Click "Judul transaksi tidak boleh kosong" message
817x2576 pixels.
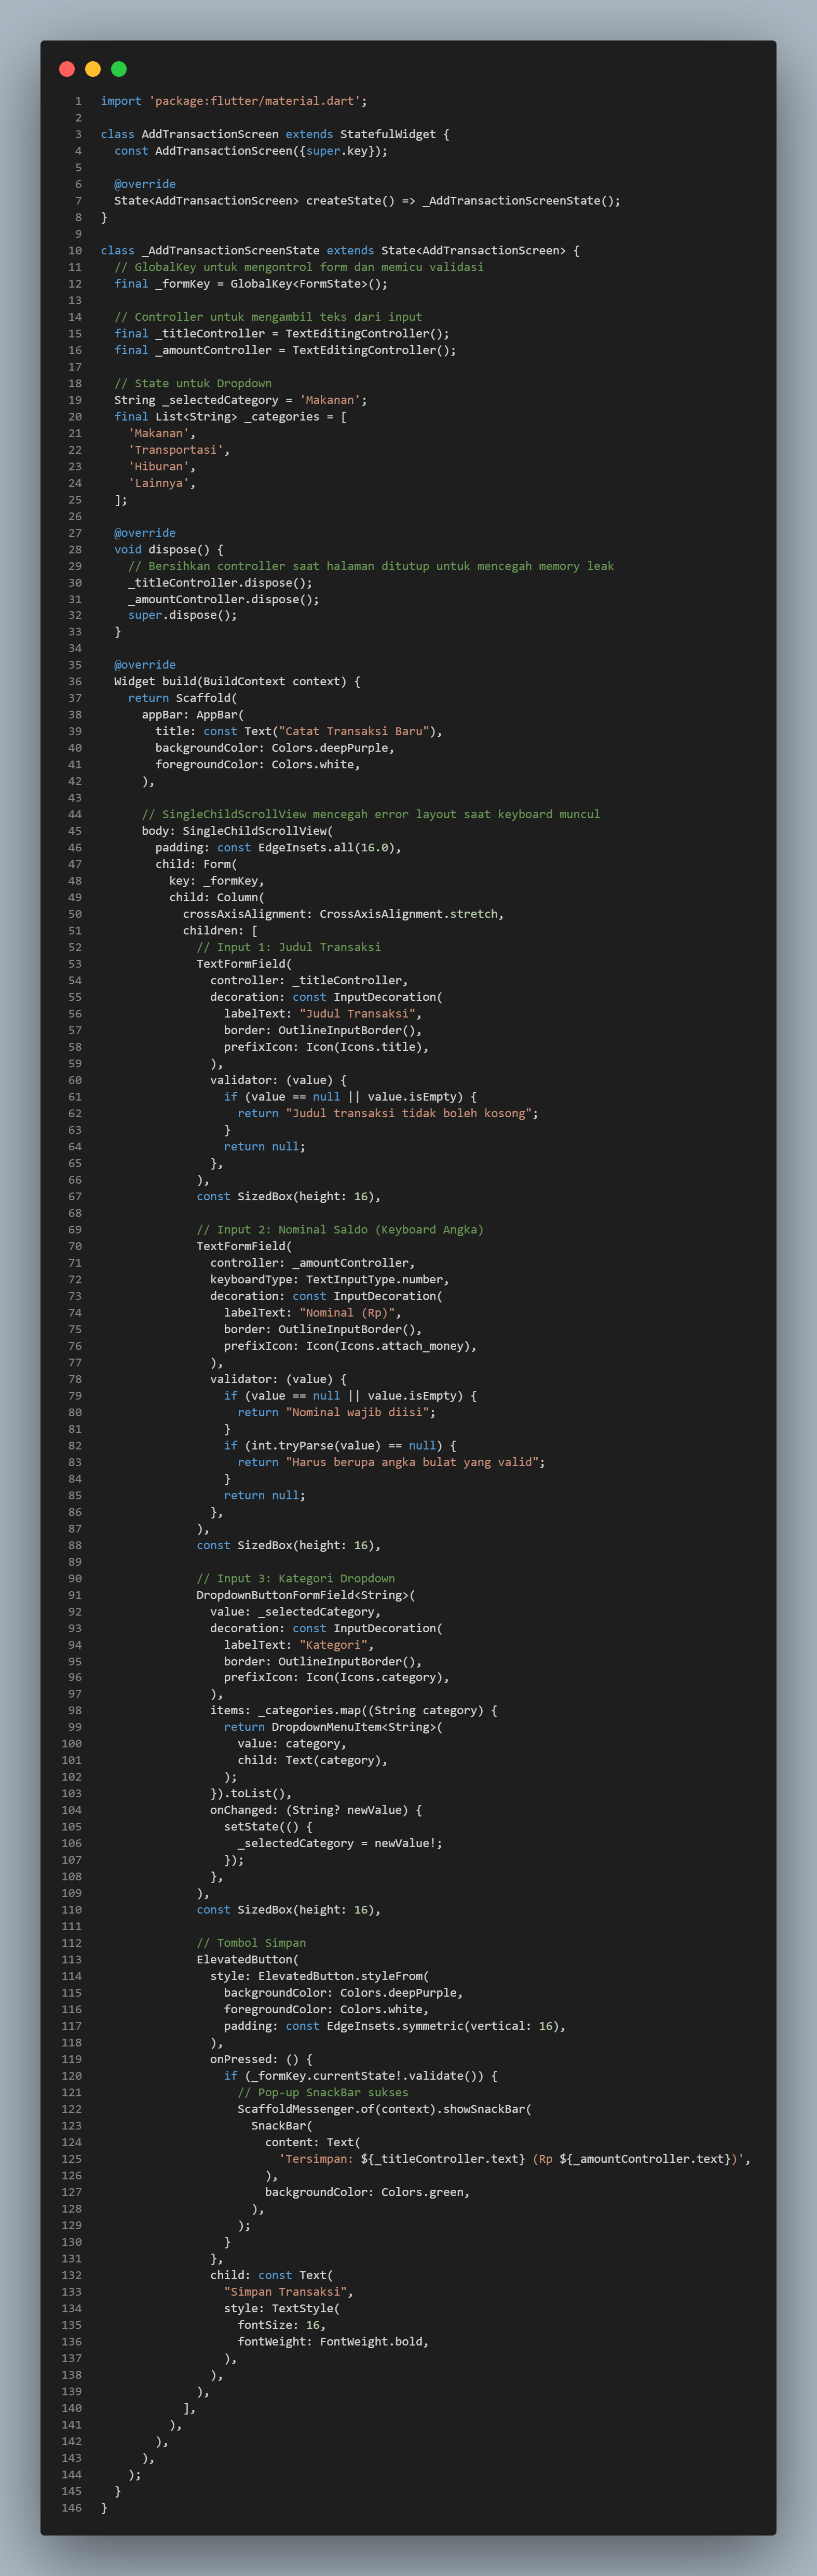click(409, 1113)
